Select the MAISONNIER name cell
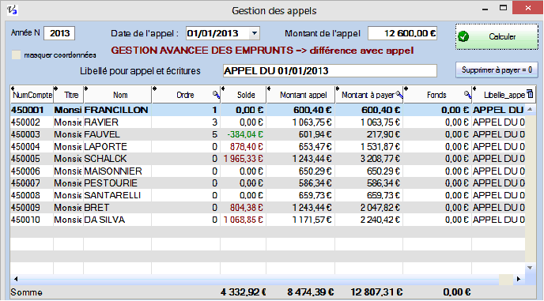 [x=117, y=171]
